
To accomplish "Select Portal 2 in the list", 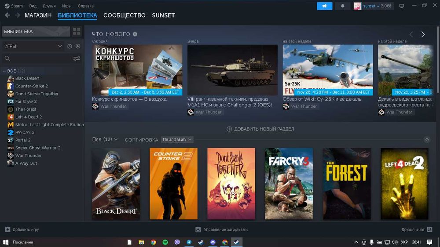I will click(x=23, y=140).
